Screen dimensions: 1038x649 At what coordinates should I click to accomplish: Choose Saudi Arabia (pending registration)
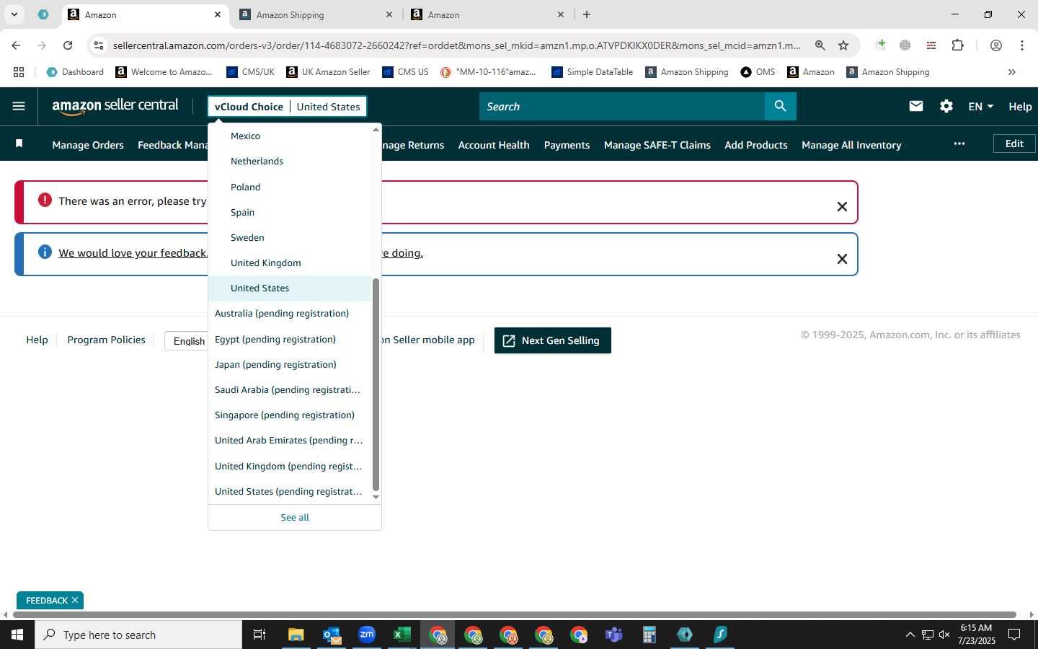tap(288, 389)
